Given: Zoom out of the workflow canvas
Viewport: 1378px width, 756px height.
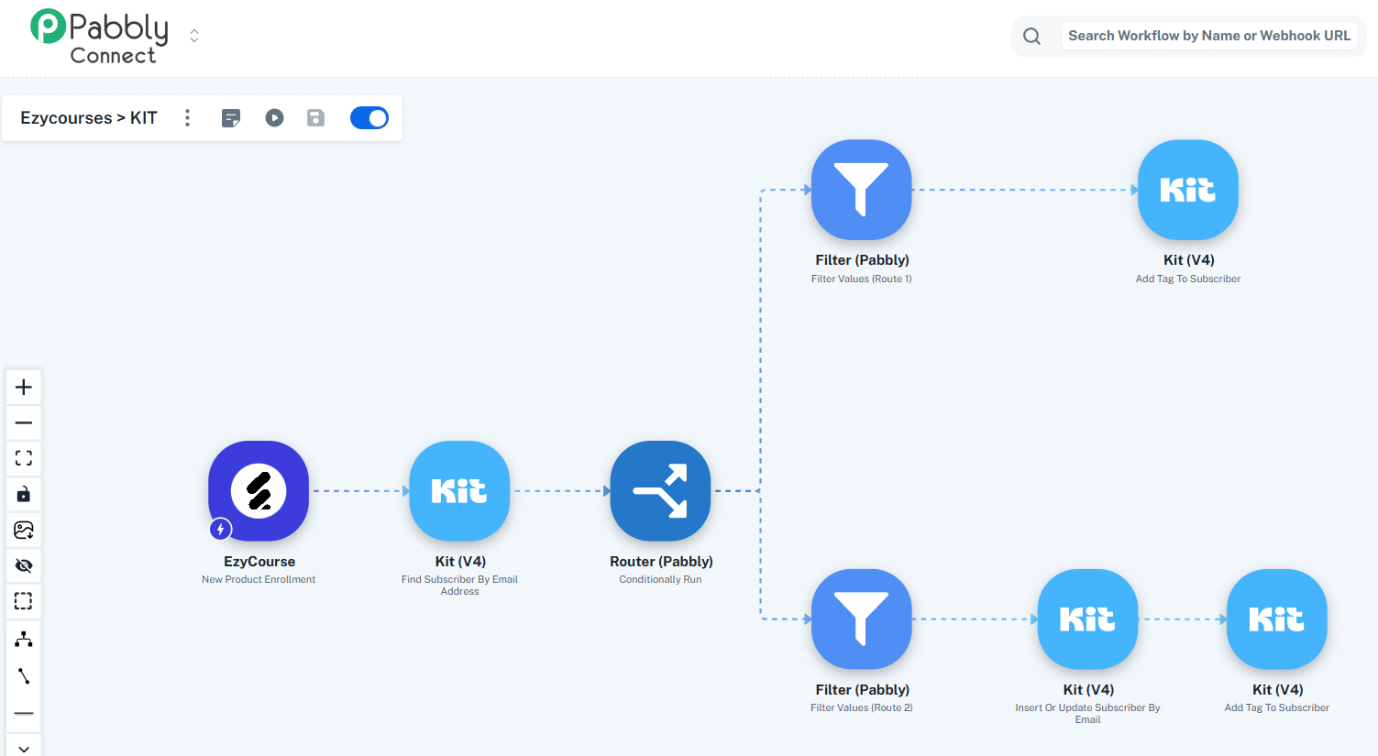Looking at the screenshot, I should point(24,422).
